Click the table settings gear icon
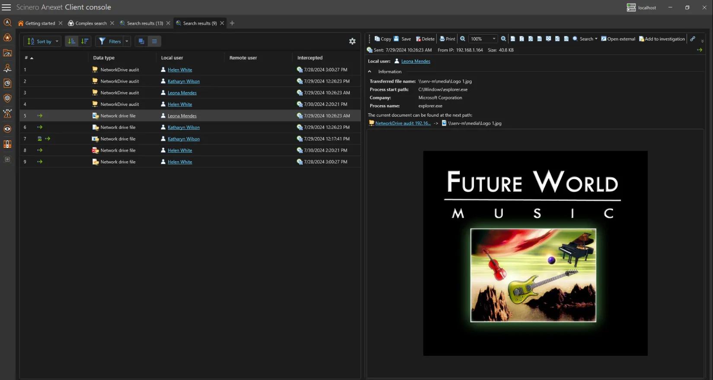Screen dimensions: 713x380 tap(352, 41)
